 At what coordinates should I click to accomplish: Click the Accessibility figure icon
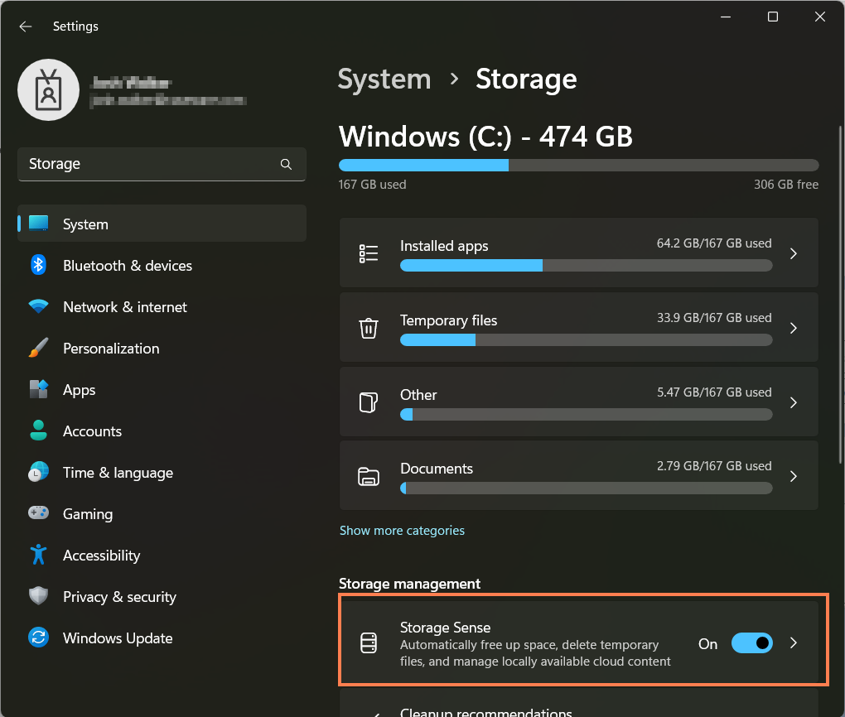[x=38, y=555]
